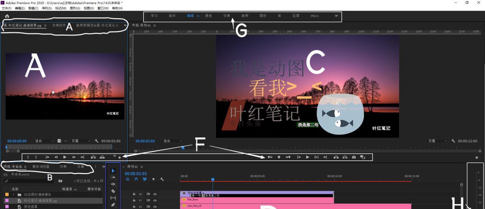Open Program monitor zoom level dropdown

[172, 141]
